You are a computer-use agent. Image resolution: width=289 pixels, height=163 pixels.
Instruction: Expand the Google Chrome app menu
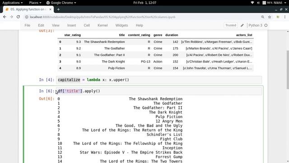pyautogui.click(x=61, y=3)
